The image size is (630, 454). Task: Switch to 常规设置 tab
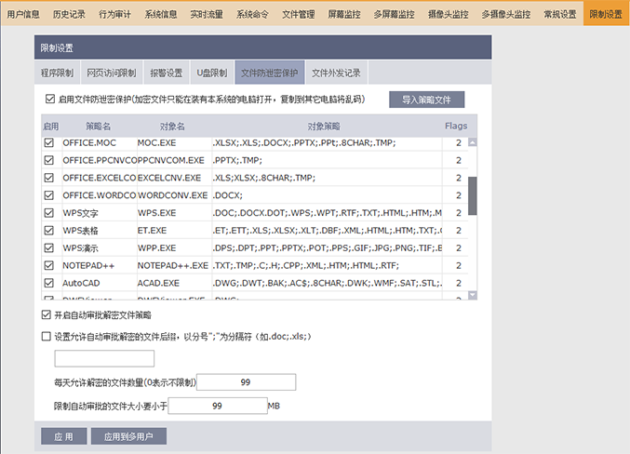(x=559, y=15)
